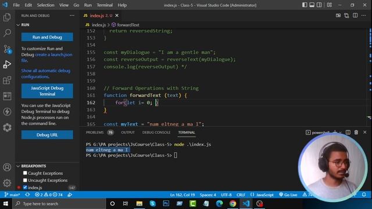The width and height of the screenshot is (372, 209).
Task: Split the terminal panel
Action: [x=348, y=132]
